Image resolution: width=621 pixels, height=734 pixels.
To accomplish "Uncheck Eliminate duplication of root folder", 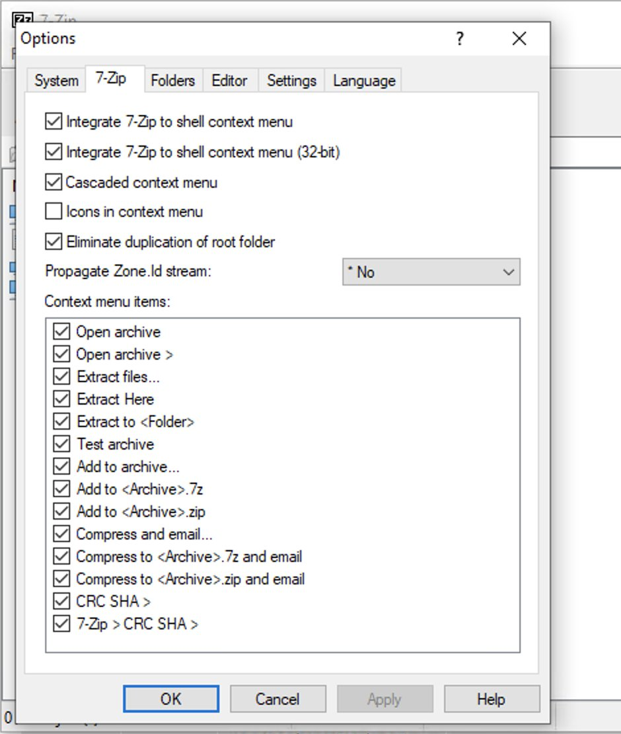I will click(54, 241).
